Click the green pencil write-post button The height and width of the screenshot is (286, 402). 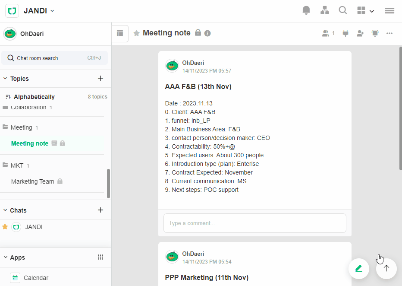tap(359, 268)
